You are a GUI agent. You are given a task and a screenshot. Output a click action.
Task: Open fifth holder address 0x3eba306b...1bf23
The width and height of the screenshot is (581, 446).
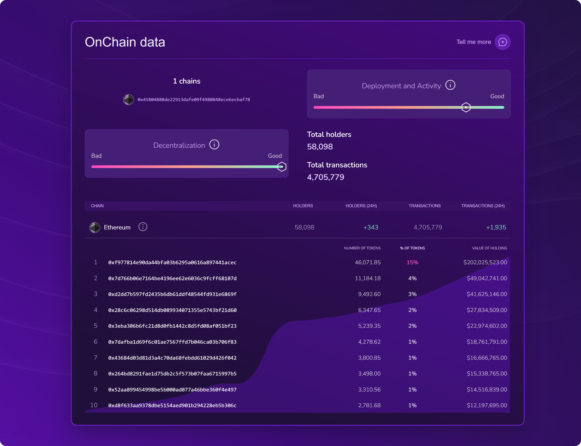pos(172,326)
